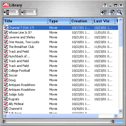Open the list view style dropdown
This screenshot has height=126, width=126.
[11, 12]
